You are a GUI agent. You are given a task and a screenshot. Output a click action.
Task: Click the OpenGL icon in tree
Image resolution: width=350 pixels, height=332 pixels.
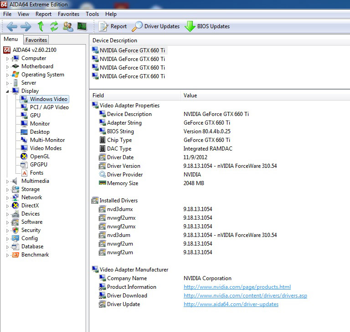24,156
